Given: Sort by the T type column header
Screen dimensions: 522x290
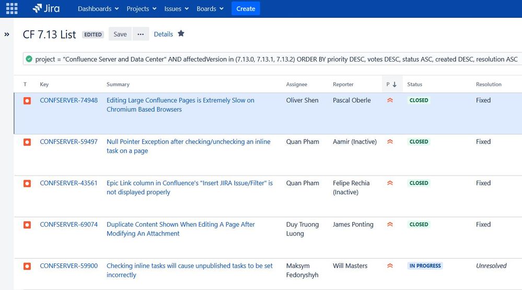Looking at the screenshot, I should (x=25, y=84).
